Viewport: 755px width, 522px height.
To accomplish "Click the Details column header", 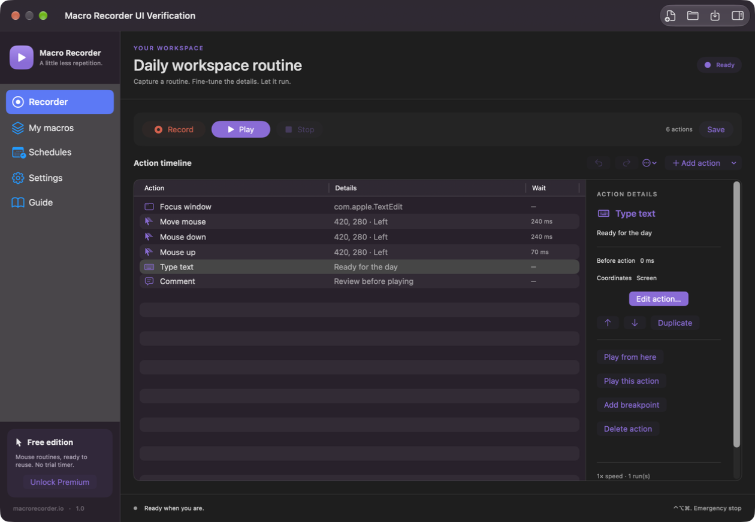I will click(x=346, y=188).
